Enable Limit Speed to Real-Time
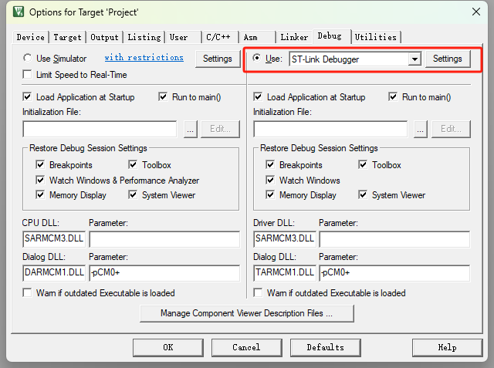The height and width of the screenshot is (368, 494). coord(28,75)
